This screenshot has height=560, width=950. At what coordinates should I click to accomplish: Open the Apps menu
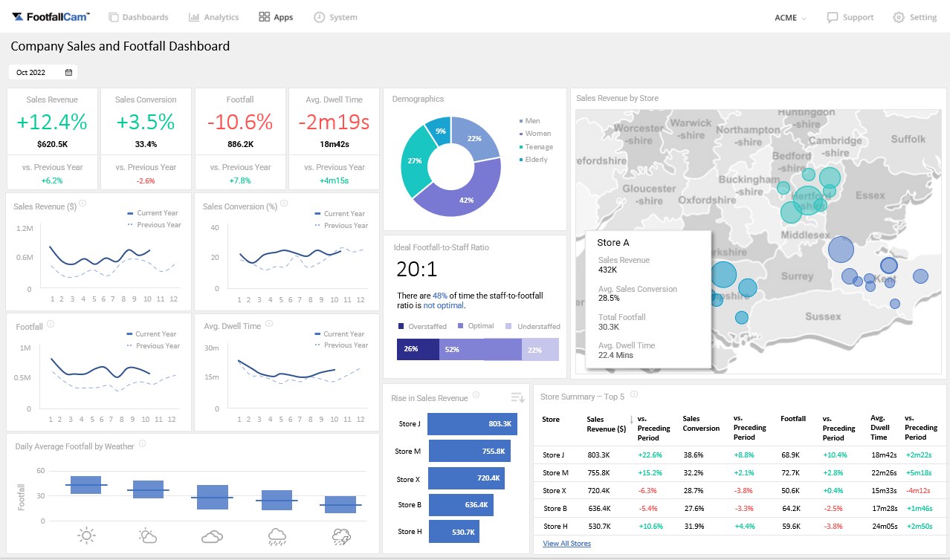click(276, 17)
